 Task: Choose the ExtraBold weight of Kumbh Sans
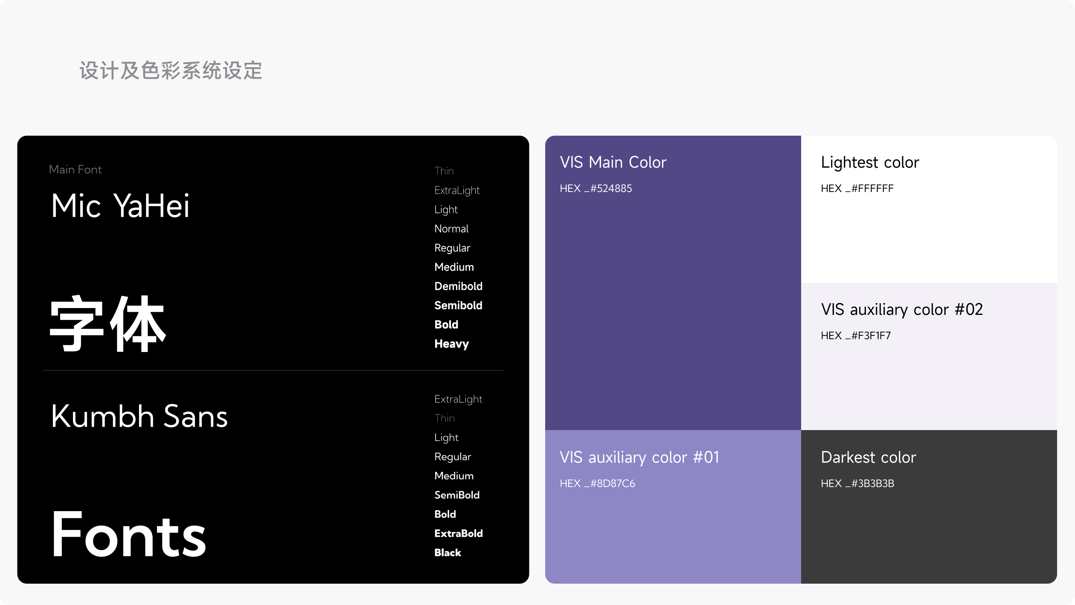[458, 533]
